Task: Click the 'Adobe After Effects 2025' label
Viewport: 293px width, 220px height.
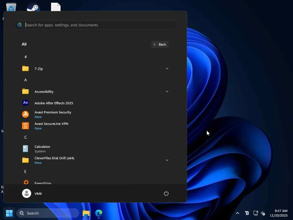Action: [54, 103]
